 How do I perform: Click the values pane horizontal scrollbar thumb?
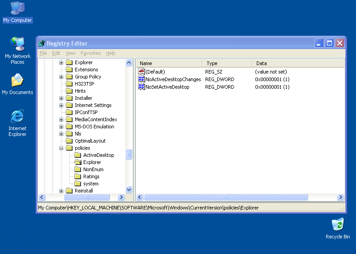click(226, 197)
